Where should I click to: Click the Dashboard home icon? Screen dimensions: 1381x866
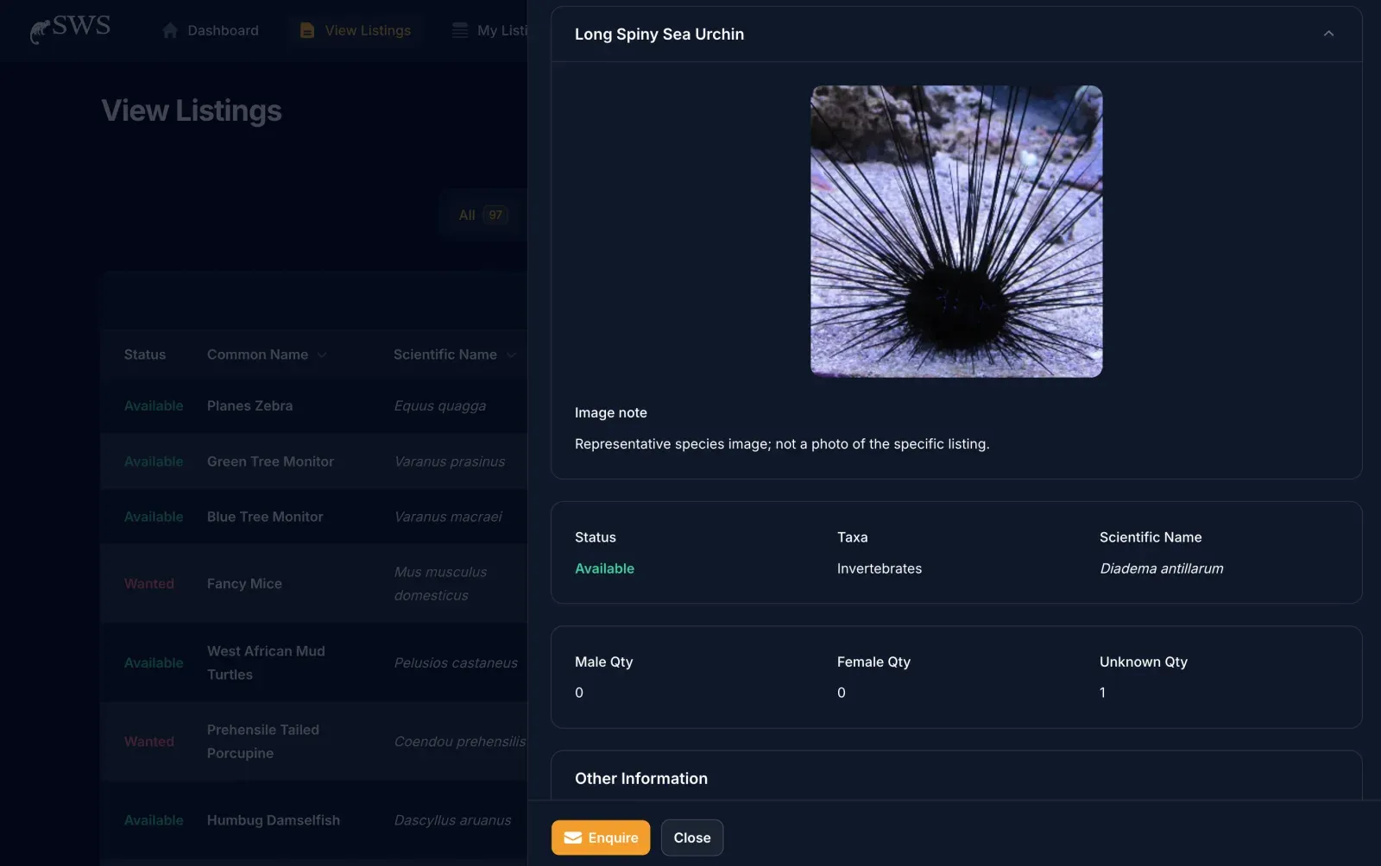click(x=170, y=31)
